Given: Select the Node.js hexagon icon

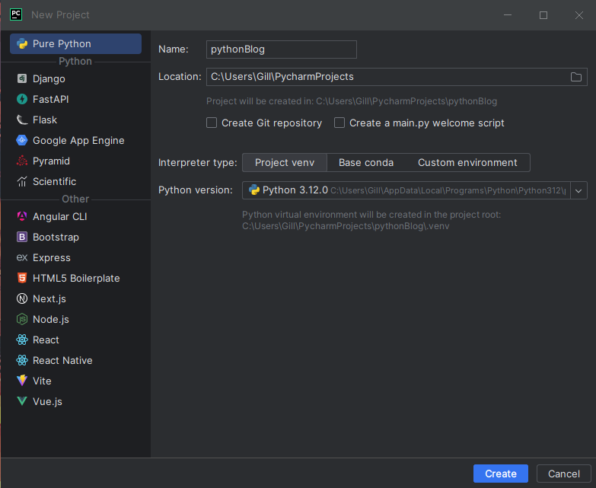Looking at the screenshot, I should tap(22, 319).
